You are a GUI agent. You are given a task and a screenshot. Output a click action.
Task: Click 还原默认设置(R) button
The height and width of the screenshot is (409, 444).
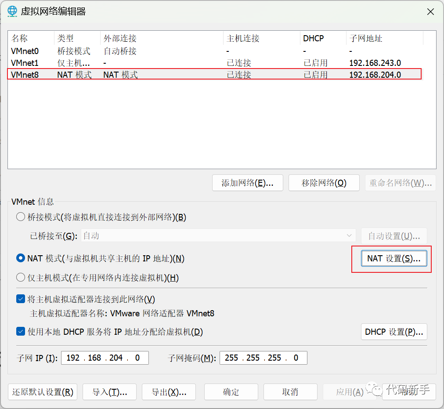pyautogui.click(x=43, y=392)
